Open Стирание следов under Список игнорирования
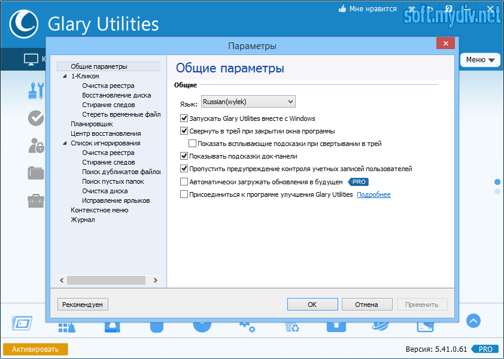Image resolution: width=504 pixels, height=359 pixels. coord(108,162)
